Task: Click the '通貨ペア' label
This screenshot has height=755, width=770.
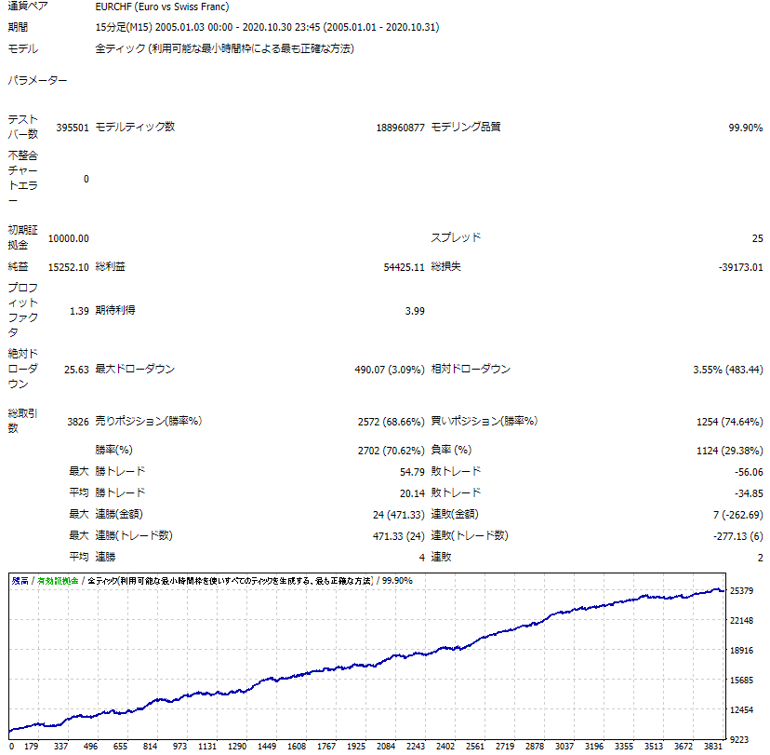Action: pos(28,7)
